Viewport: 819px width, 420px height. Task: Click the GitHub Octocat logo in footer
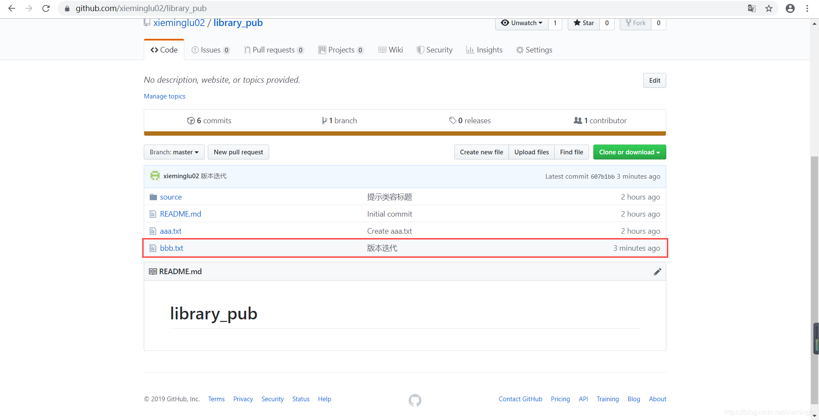(415, 400)
